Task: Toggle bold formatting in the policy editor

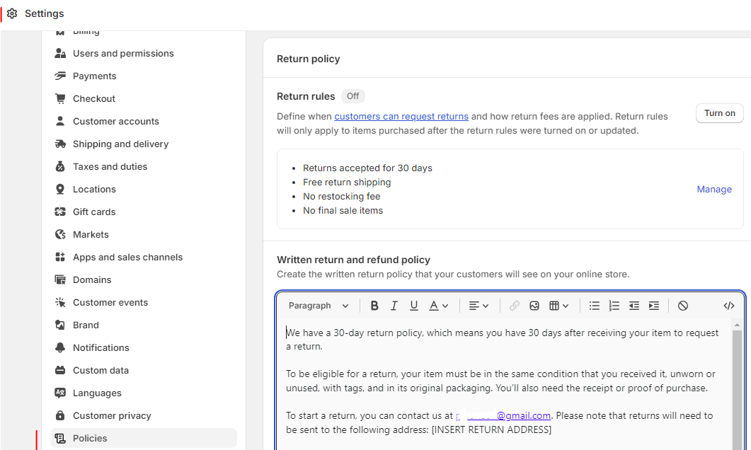Action: [374, 306]
